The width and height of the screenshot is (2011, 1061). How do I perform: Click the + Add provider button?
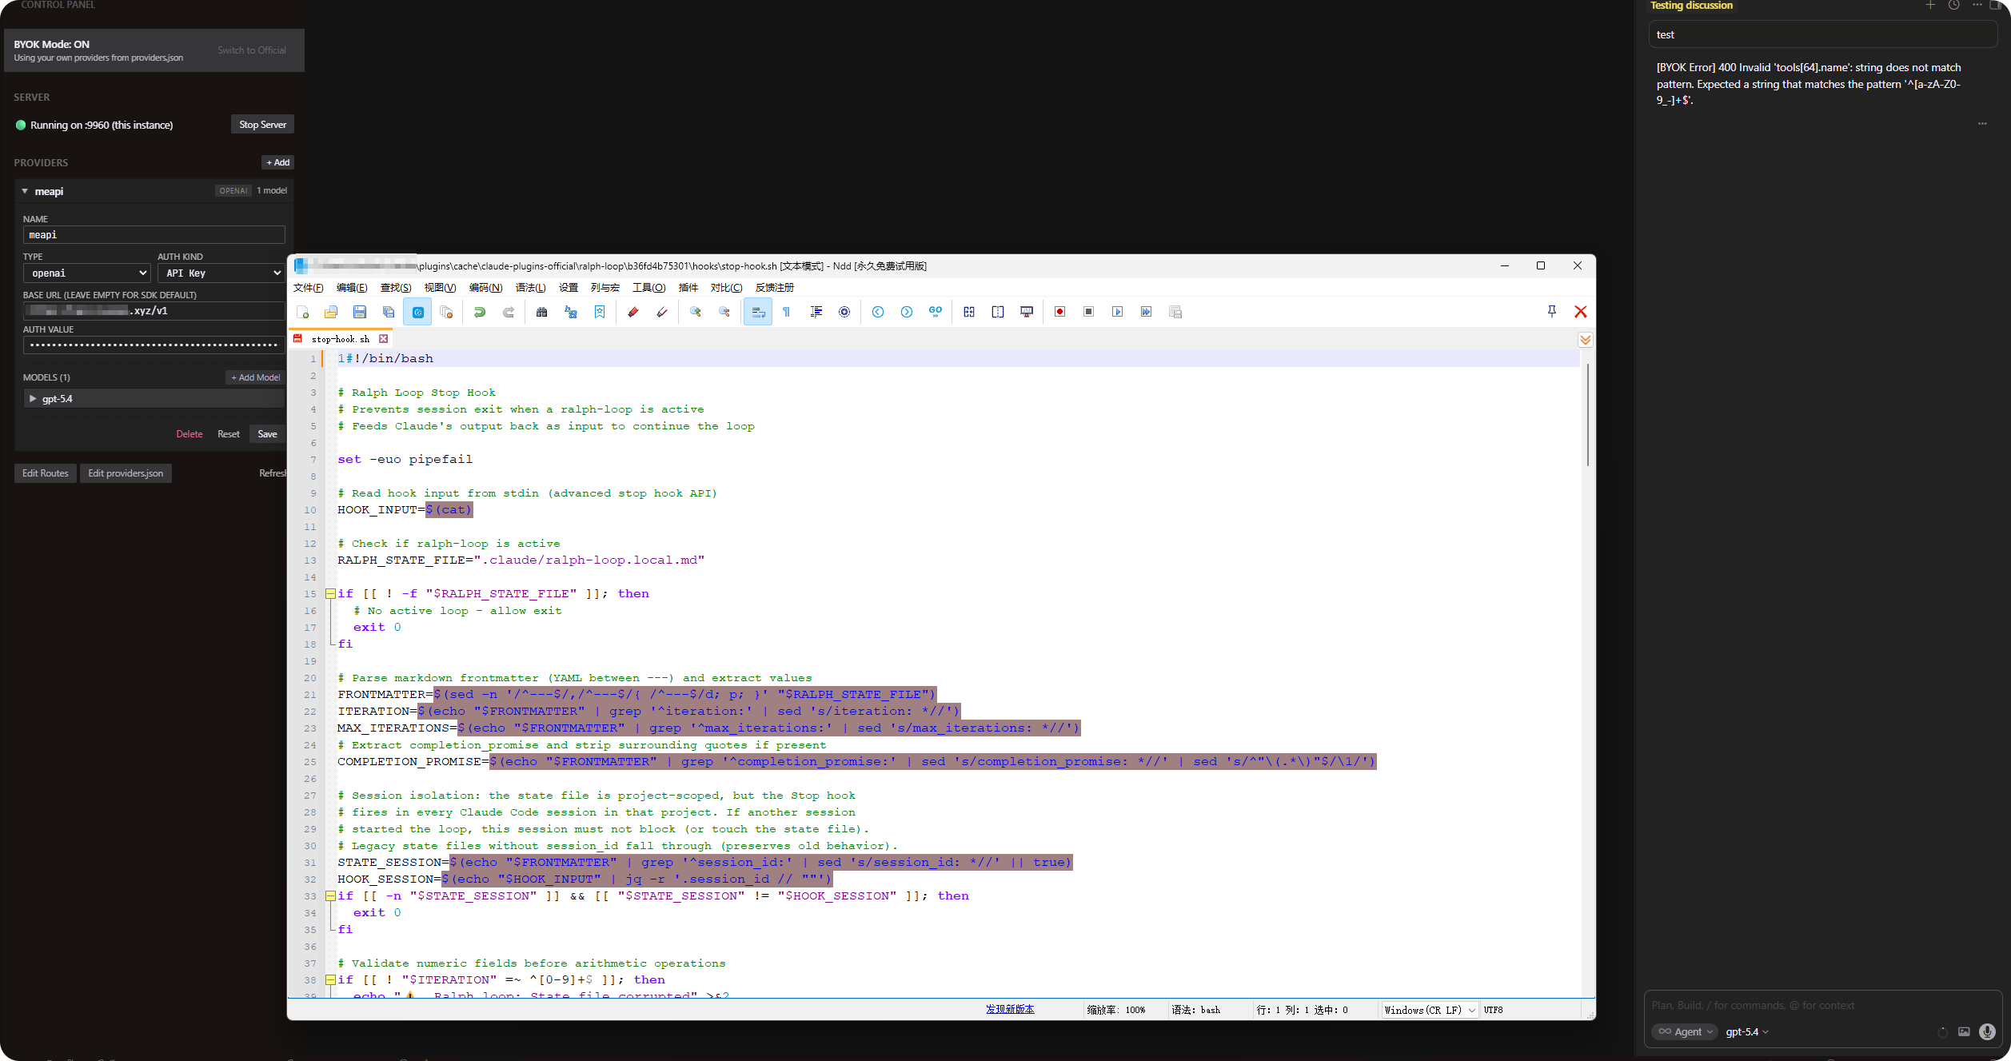coord(278,162)
